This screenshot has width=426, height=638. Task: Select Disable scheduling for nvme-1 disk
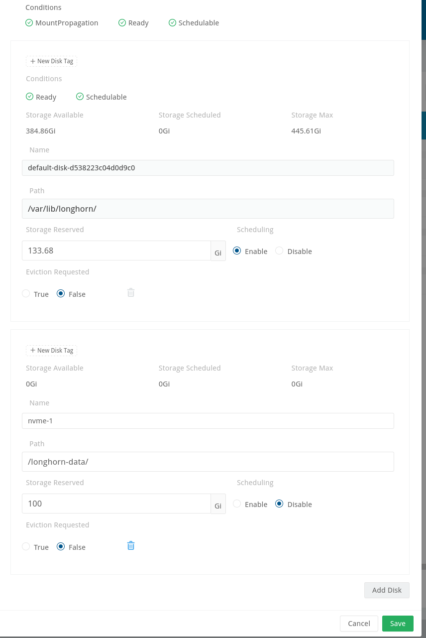[279, 504]
